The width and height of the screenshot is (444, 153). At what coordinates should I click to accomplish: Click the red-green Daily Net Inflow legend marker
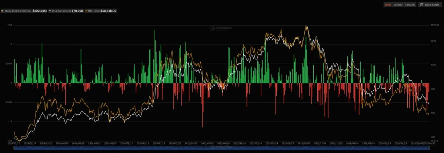click(3, 11)
